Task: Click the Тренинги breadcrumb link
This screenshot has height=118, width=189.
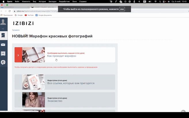Action: pos(16,30)
